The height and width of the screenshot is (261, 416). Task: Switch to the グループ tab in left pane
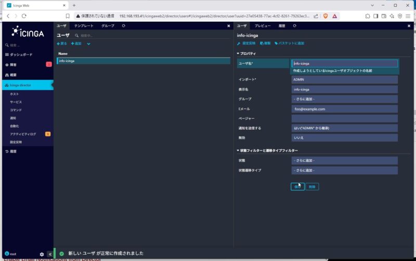pyautogui.click(x=108, y=25)
